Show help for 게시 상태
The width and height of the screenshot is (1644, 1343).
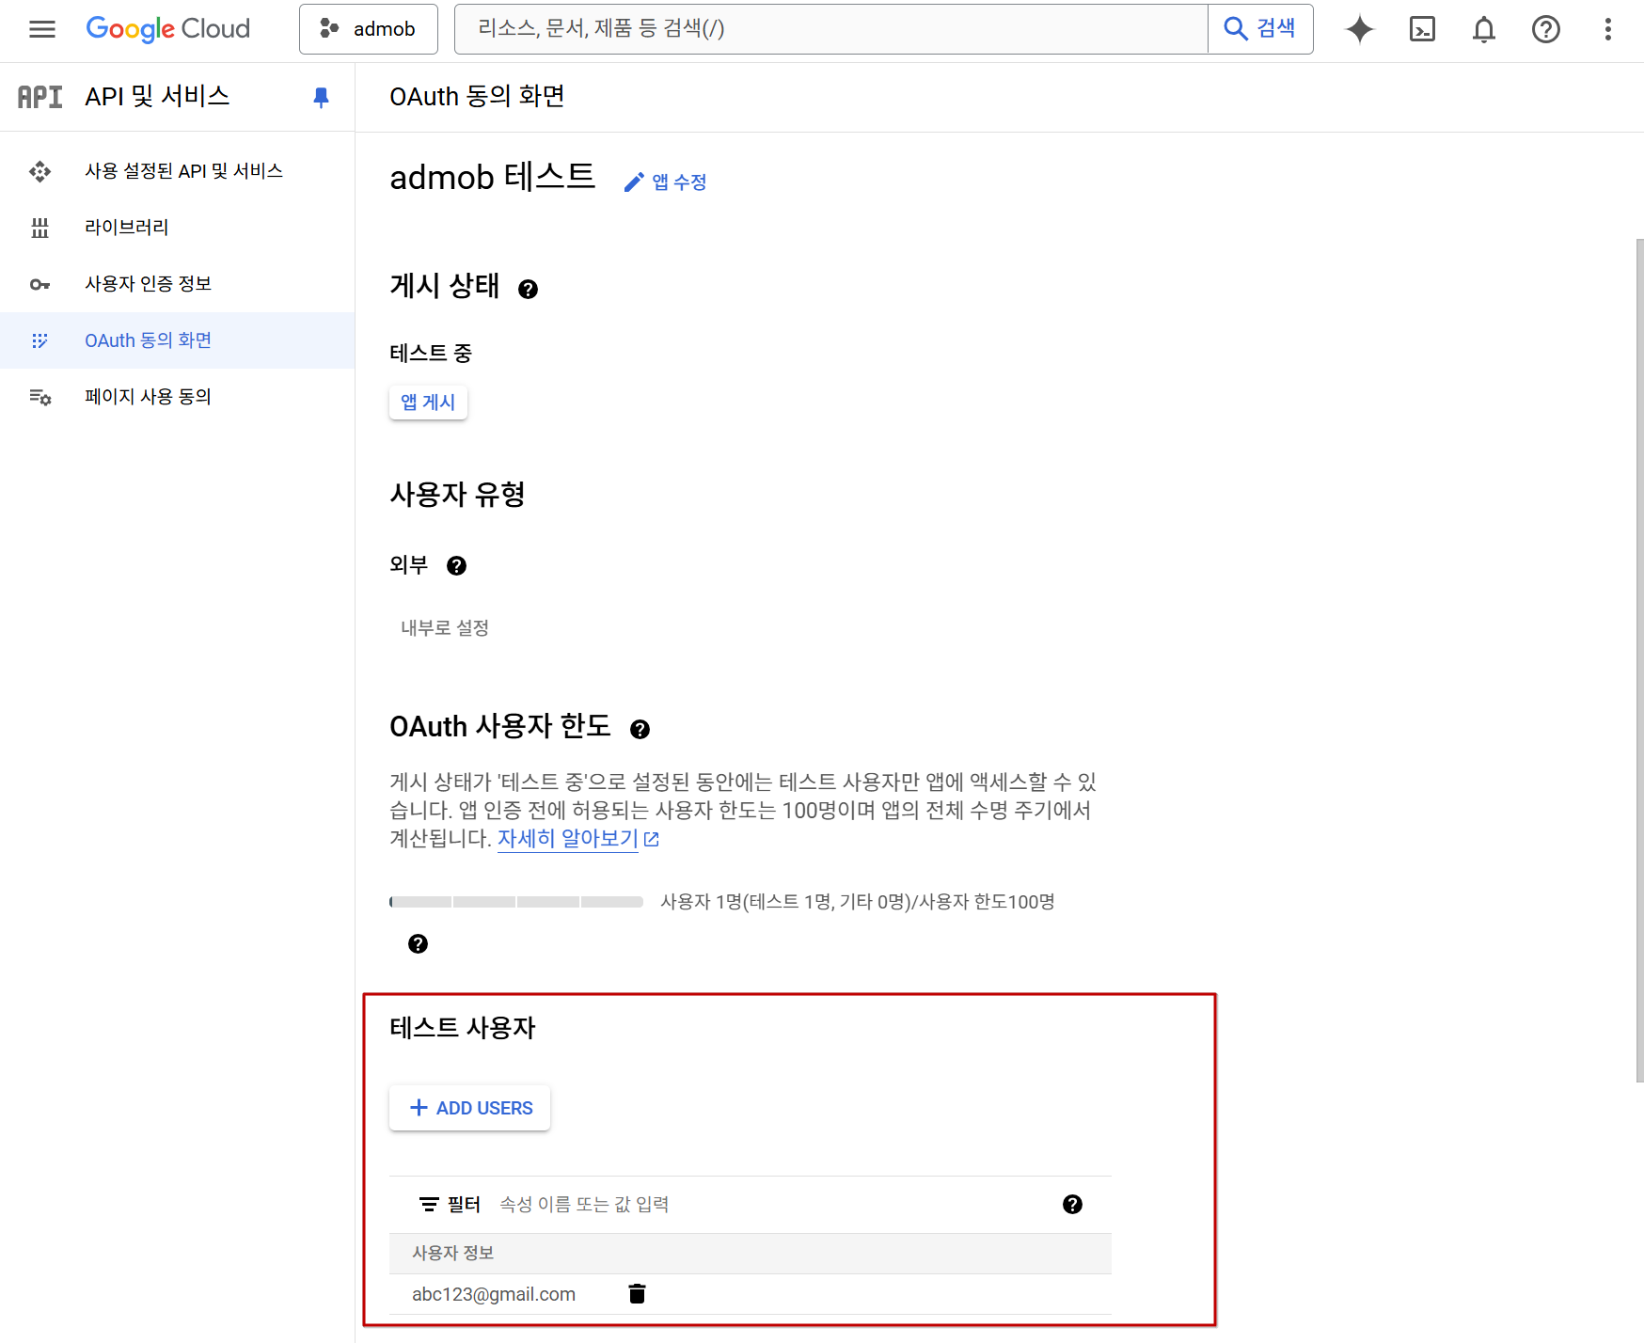(x=528, y=289)
